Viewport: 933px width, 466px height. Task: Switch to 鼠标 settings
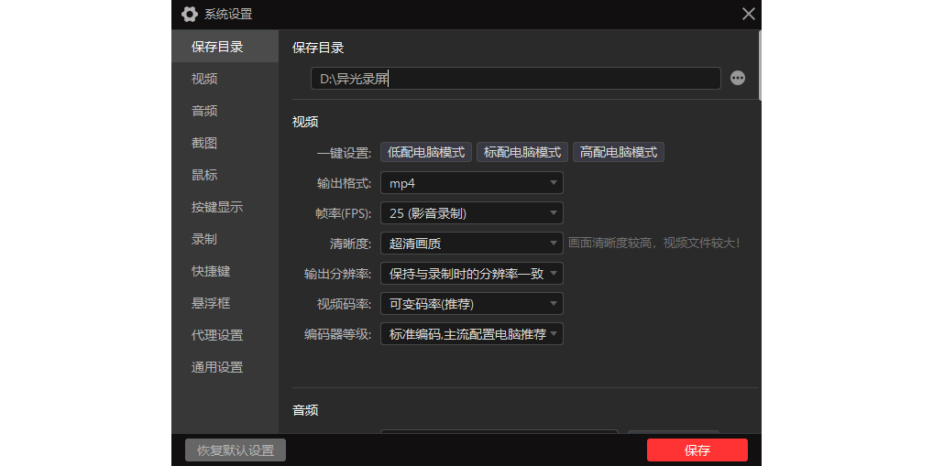[225, 175]
